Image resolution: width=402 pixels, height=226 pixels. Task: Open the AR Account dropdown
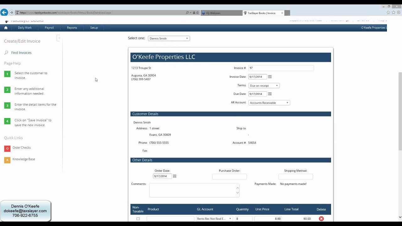coord(269,103)
